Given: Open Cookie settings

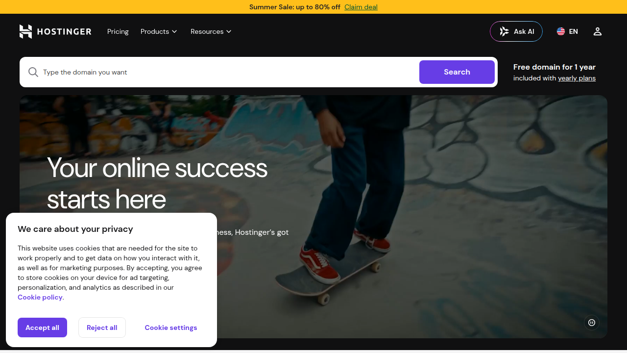Looking at the screenshot, I should (171, 328).
